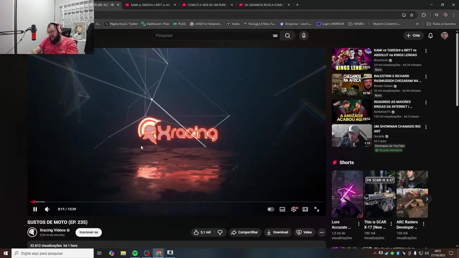The width and height of the screenshot is (459, 258).
Task: Open MEMES bookmarks folder
Action: tap(356, 24)
